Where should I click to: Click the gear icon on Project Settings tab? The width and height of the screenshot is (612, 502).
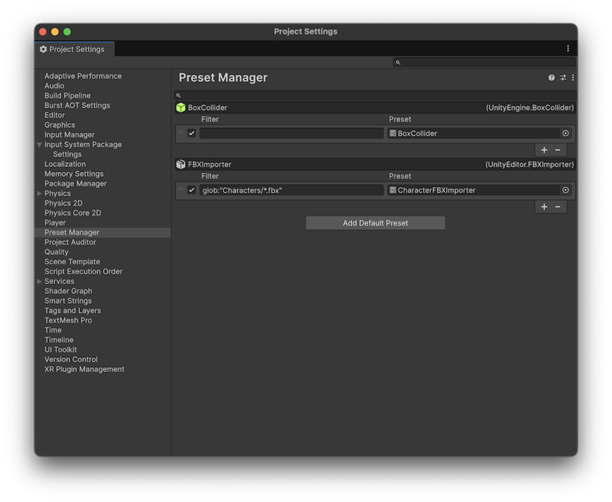tap(43, 49)
